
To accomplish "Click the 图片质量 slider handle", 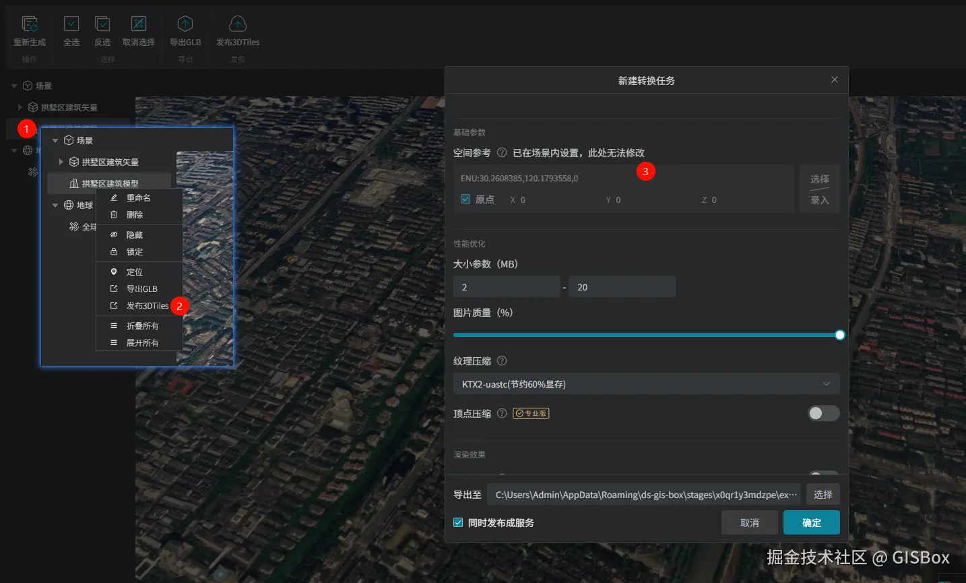I will coord(840,335).
